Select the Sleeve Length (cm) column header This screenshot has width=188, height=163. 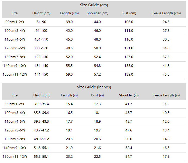tap(166, 13)
